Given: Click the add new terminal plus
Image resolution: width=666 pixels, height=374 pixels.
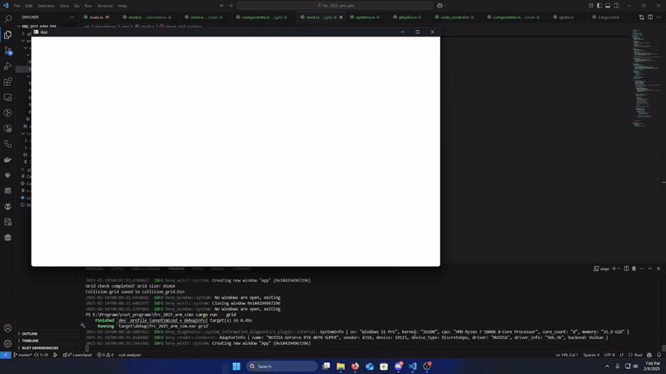Looking at the screenshot, I should tap(614, 268).
